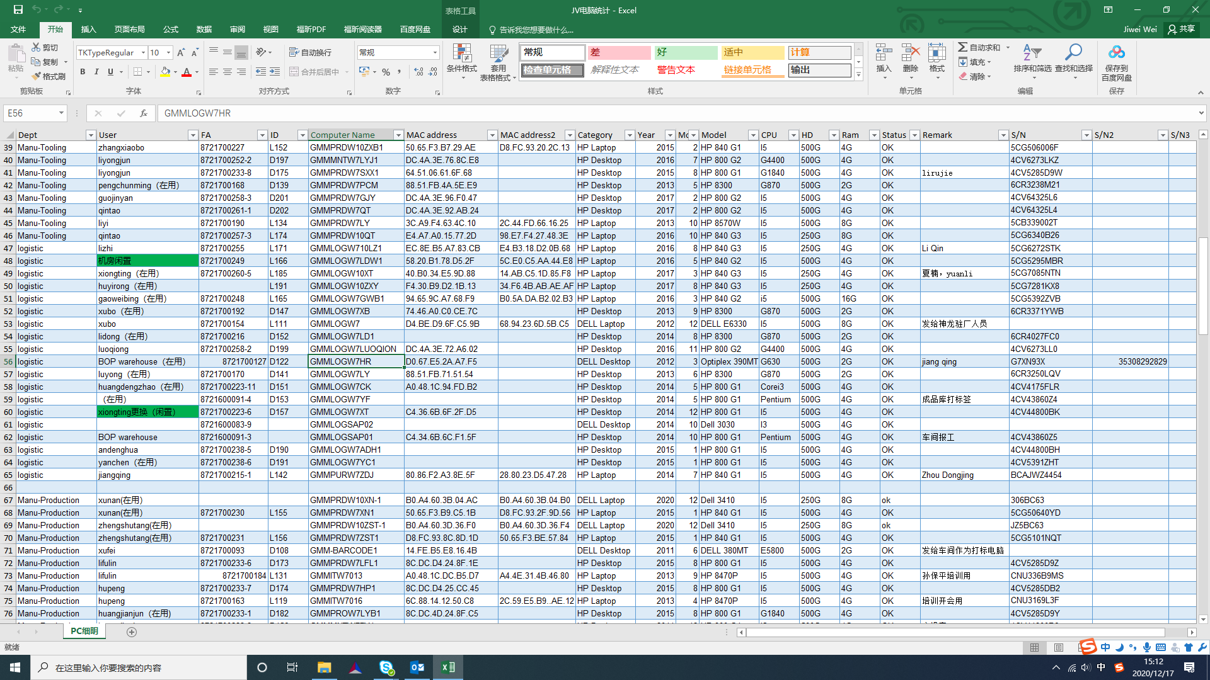
Task: Expand the font size dropdown
Action: 168,53
